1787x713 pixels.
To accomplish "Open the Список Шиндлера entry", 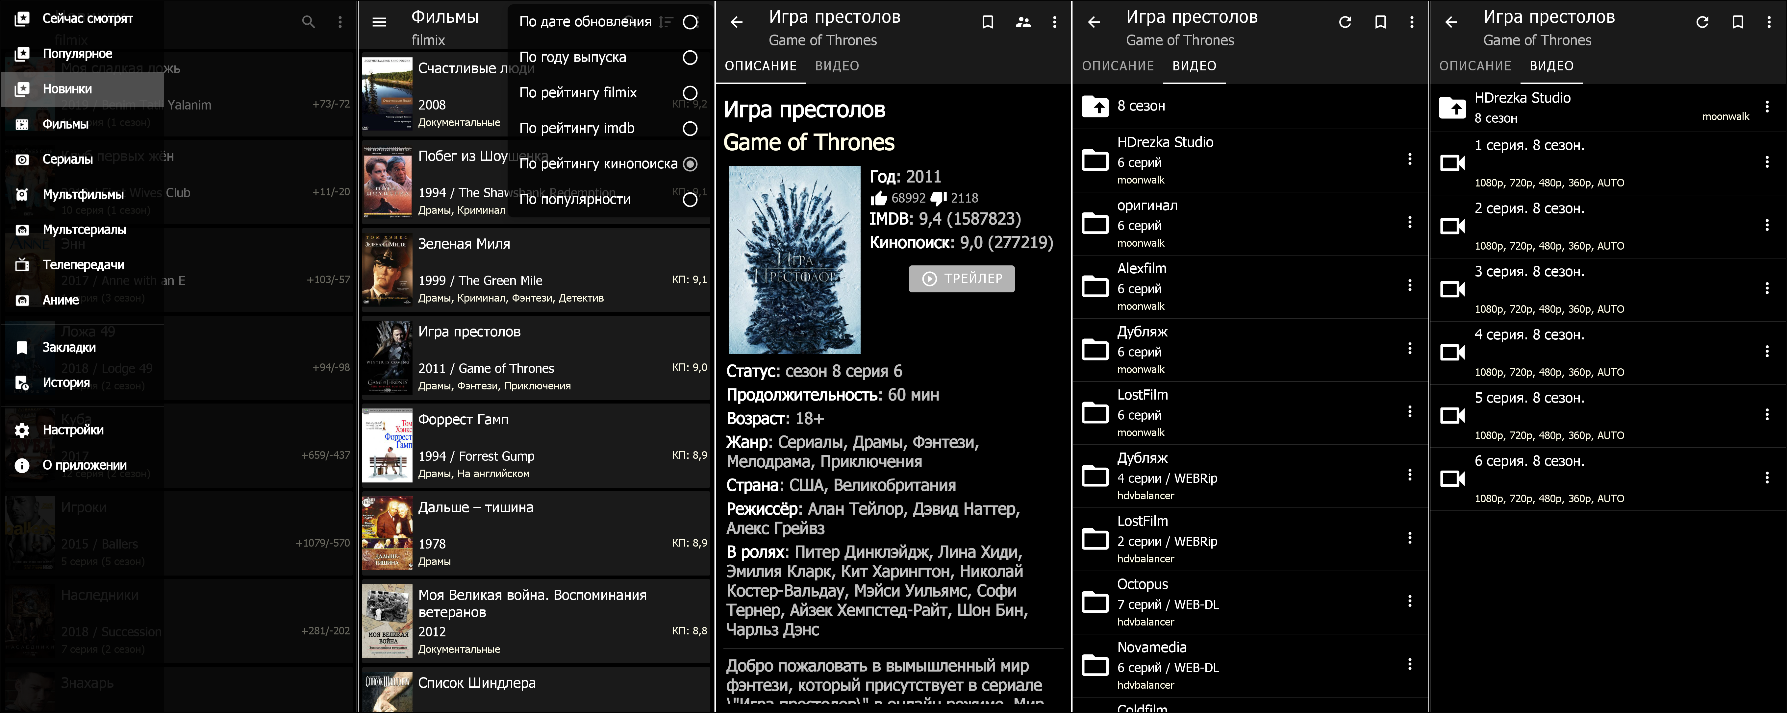I will [x=536, y=689].
